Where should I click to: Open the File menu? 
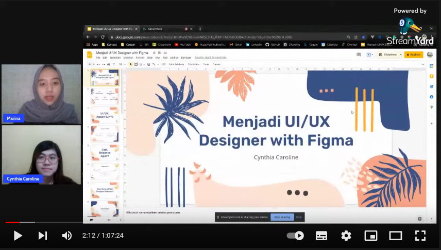click(x=98, y=58)
